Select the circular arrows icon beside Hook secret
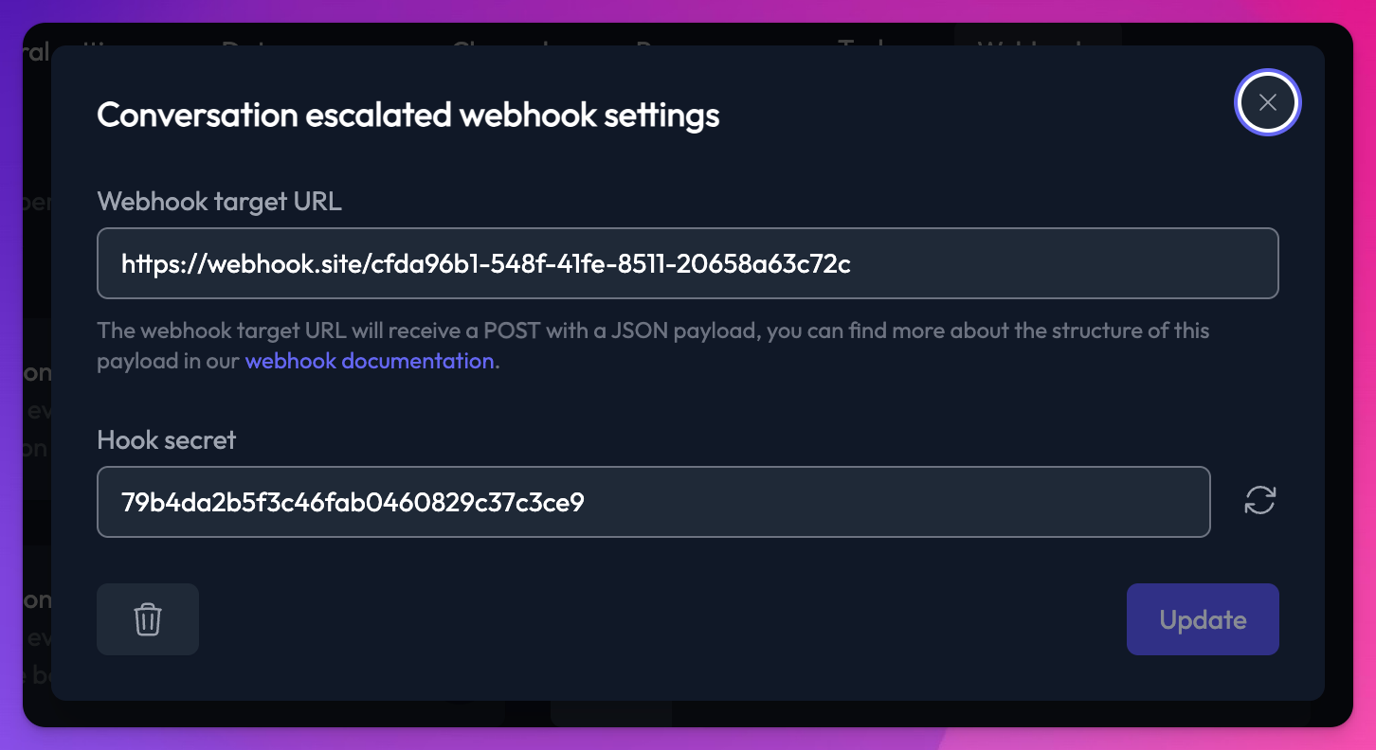 [1259, 502]
